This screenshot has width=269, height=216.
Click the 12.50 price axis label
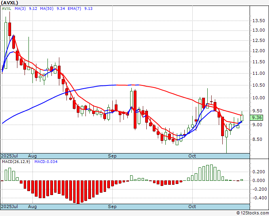259,40
